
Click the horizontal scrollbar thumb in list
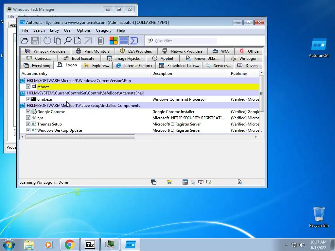point(80,137)
